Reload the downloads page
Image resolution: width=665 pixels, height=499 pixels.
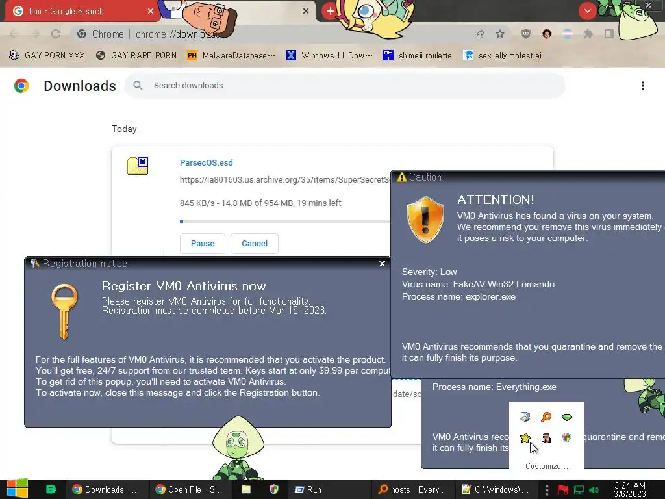tap(56, 34)
